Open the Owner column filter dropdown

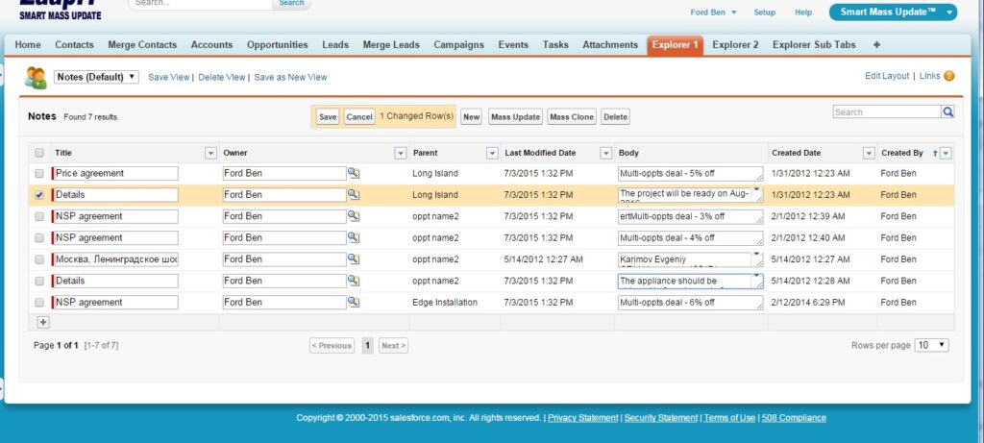[x=401, y=153]
